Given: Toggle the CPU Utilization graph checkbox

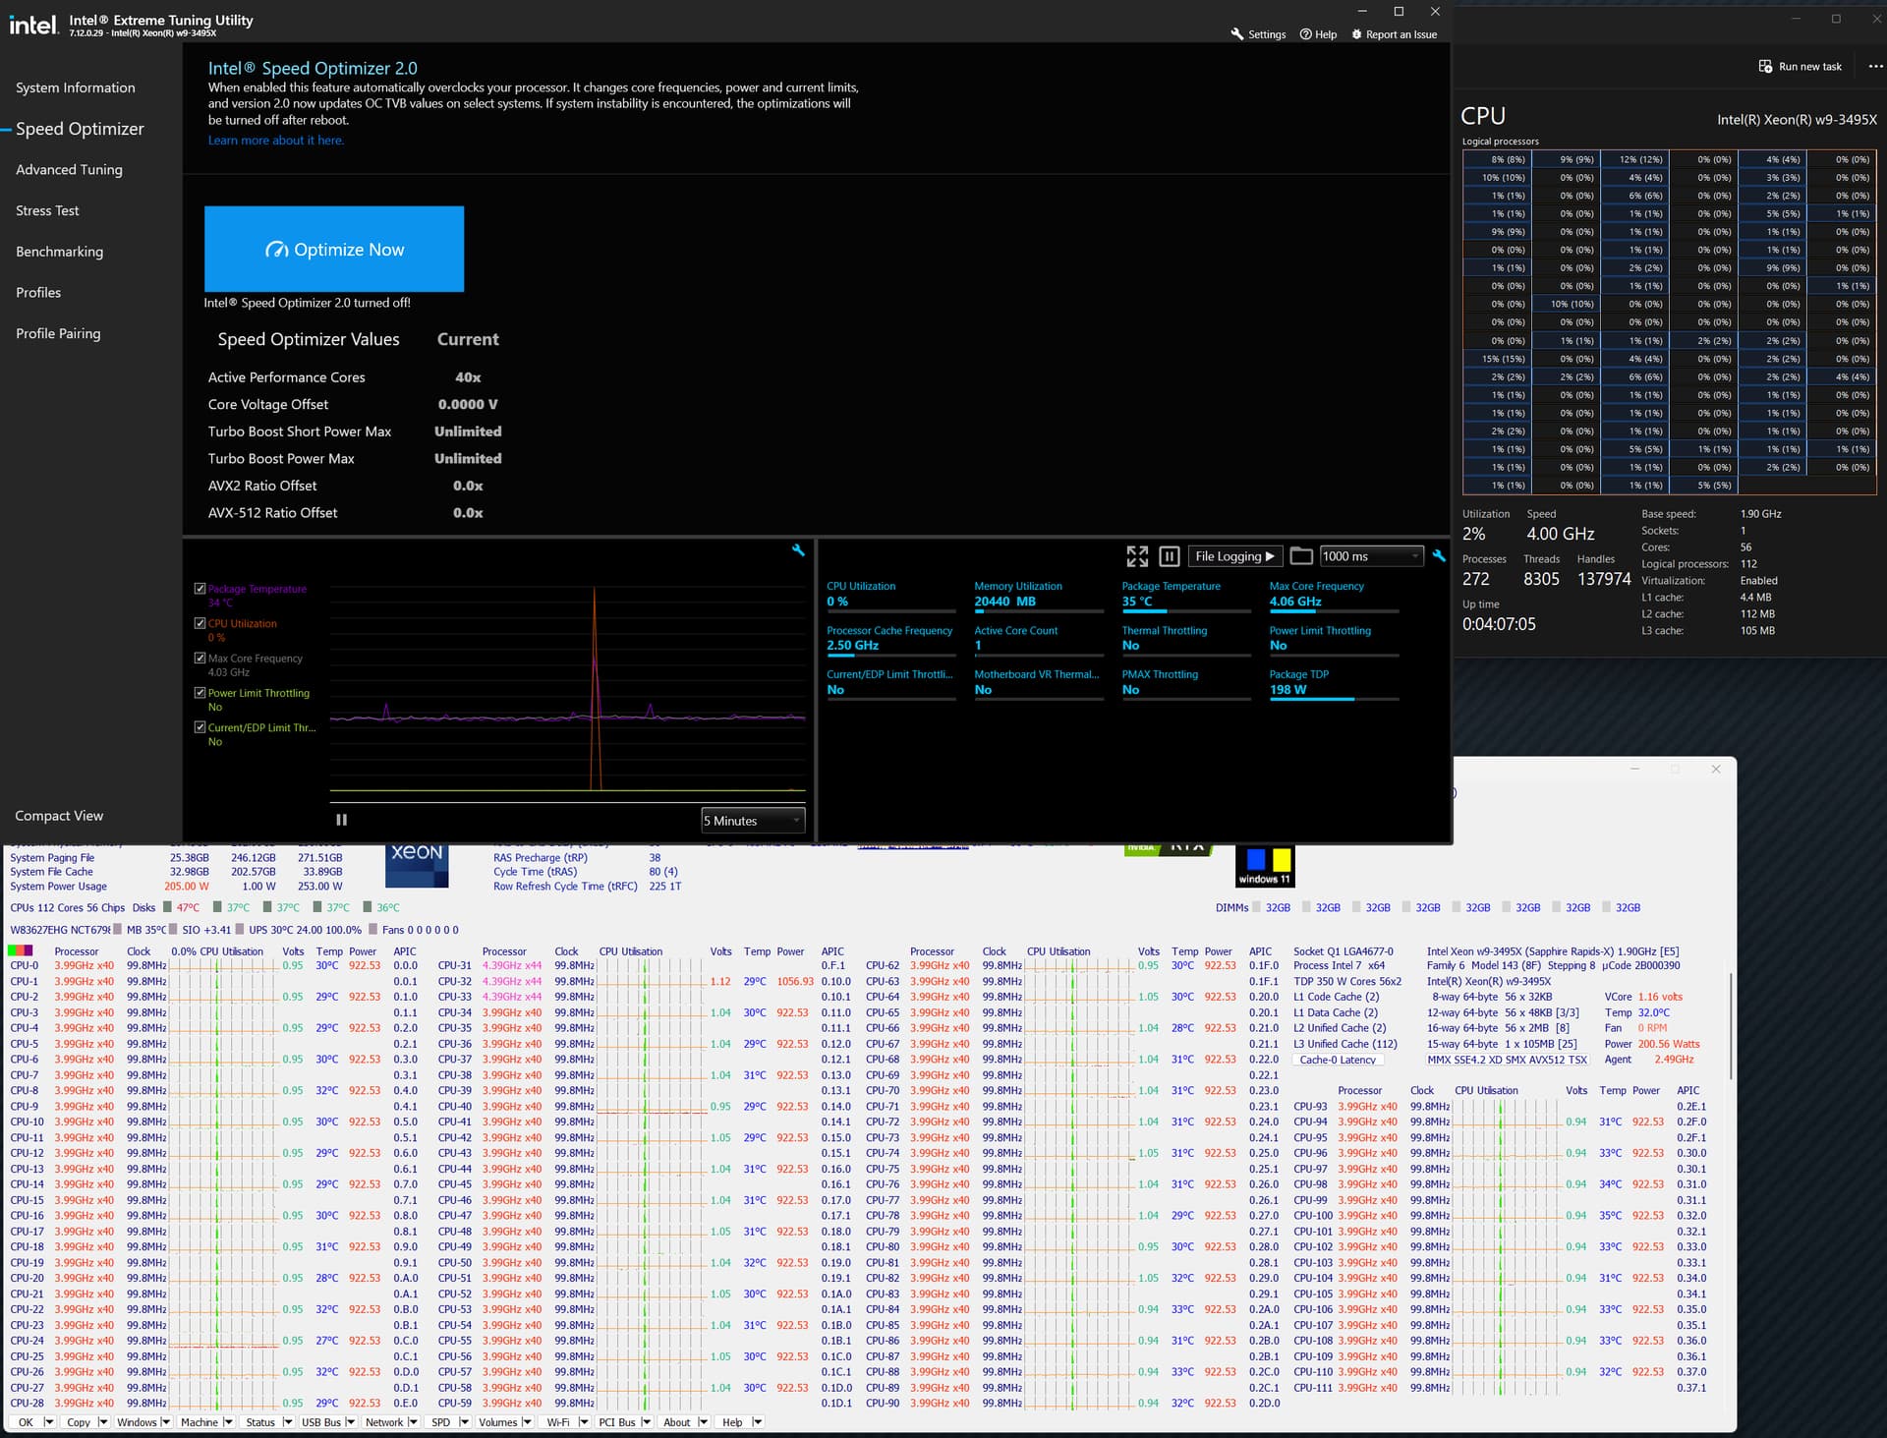Looking at the screenshot, I should coord(200,623).
